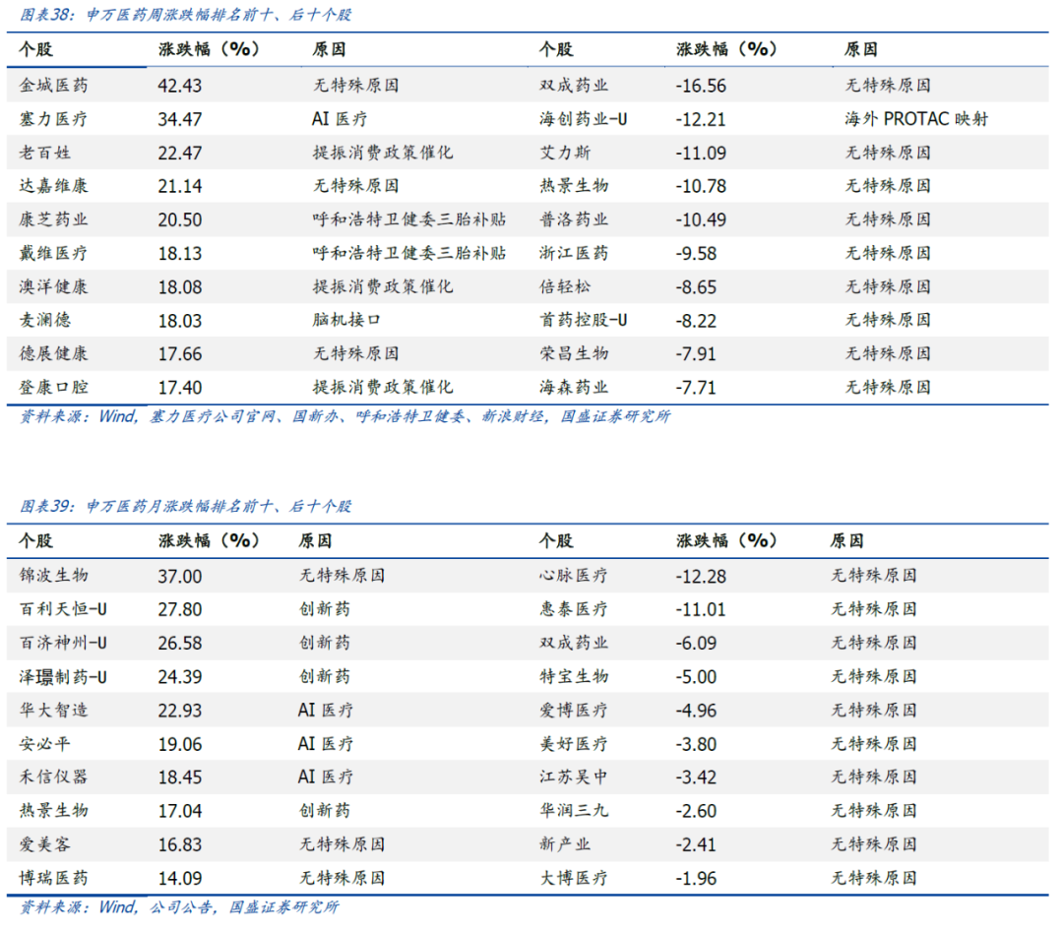Click stock name 普洛药业
The image size is (1063, 932).
[574, 219]
